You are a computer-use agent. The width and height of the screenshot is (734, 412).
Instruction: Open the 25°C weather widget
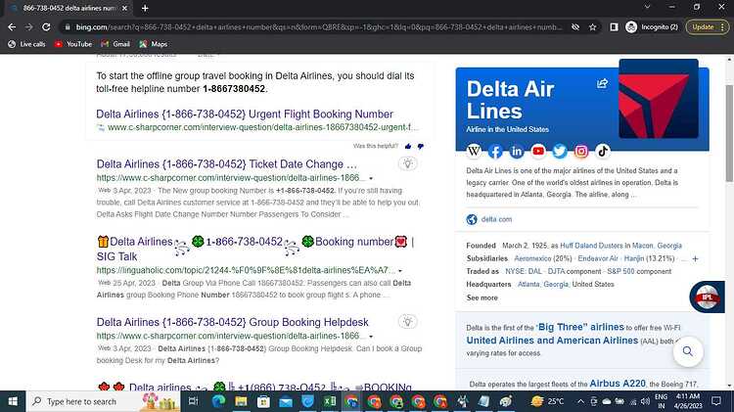pyautogui.click(x=548, y=401)
